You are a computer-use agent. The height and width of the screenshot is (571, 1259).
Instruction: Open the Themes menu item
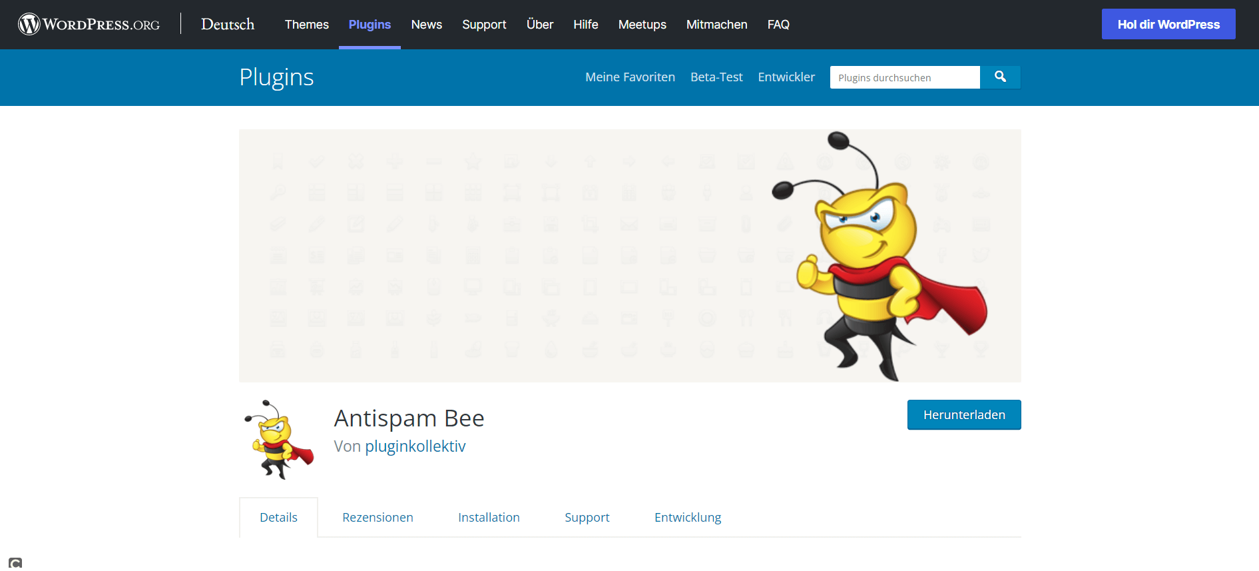[307, 25]
